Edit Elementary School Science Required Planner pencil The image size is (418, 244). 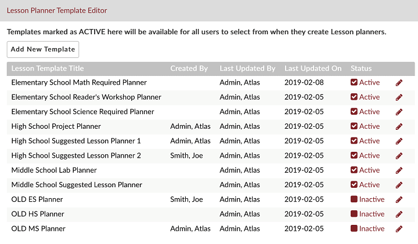(x=399, y=112)
